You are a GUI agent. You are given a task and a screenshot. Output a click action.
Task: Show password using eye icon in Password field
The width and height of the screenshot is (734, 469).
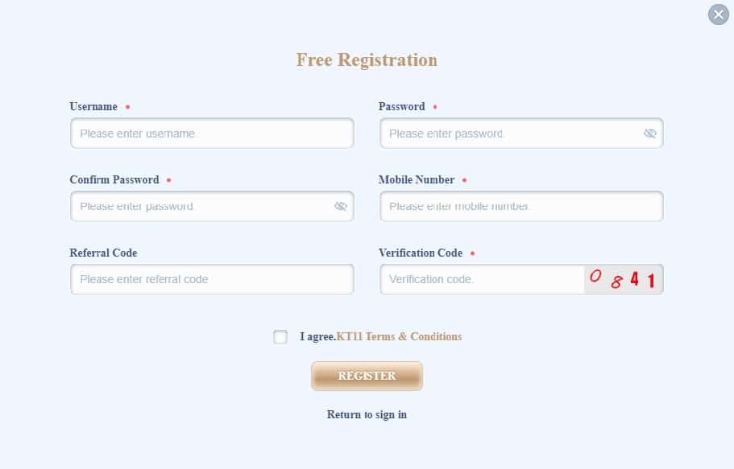click(649, 134)
